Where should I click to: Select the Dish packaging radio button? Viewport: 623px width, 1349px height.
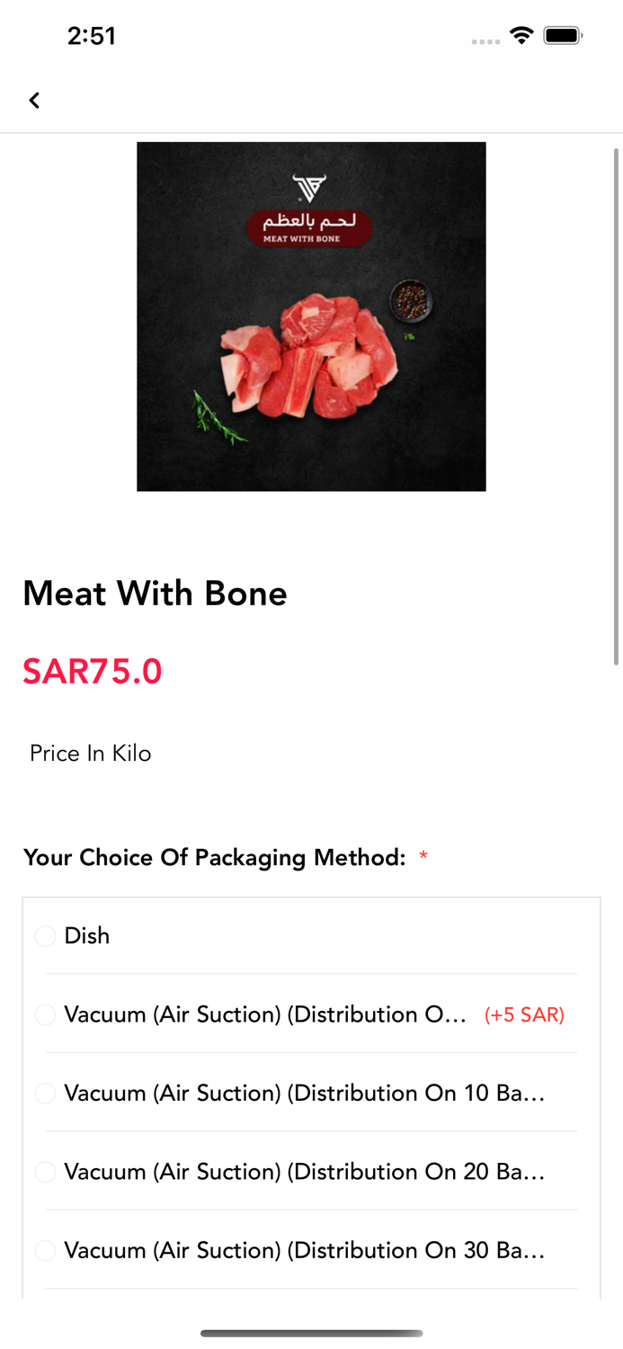point(45,936)
